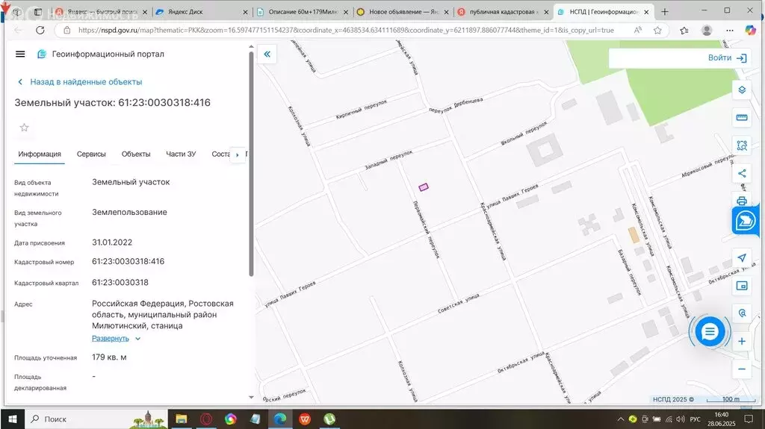Image resolution: width=765 pixels, height=429 pixels.
Task: Open uTorrent from the taskbar
Action: coord(329,419)
